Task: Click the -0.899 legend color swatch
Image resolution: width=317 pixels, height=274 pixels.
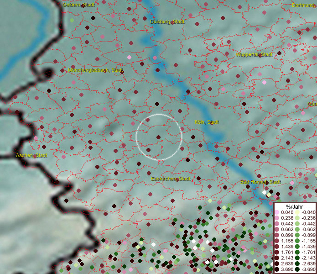Action: pos(297,235)
